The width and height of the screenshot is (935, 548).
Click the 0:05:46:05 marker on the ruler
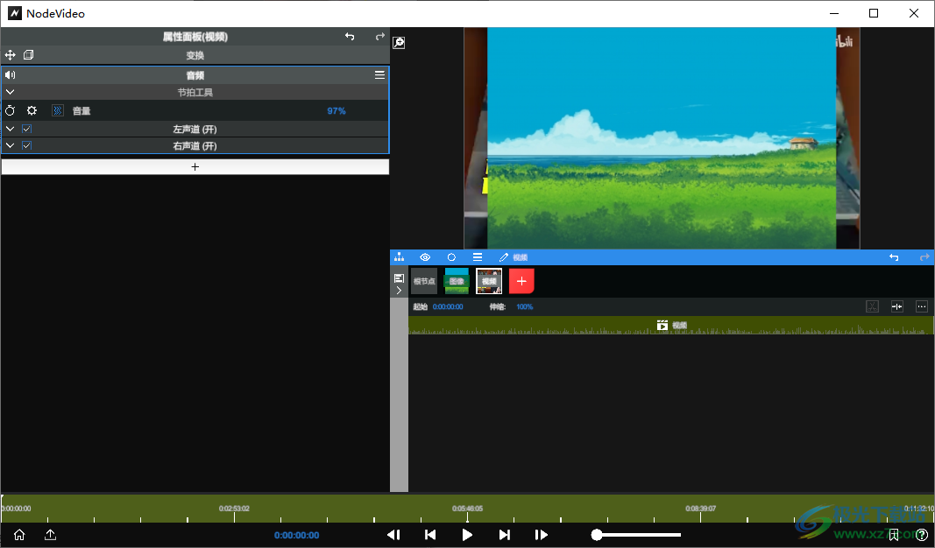click(468, 509)
